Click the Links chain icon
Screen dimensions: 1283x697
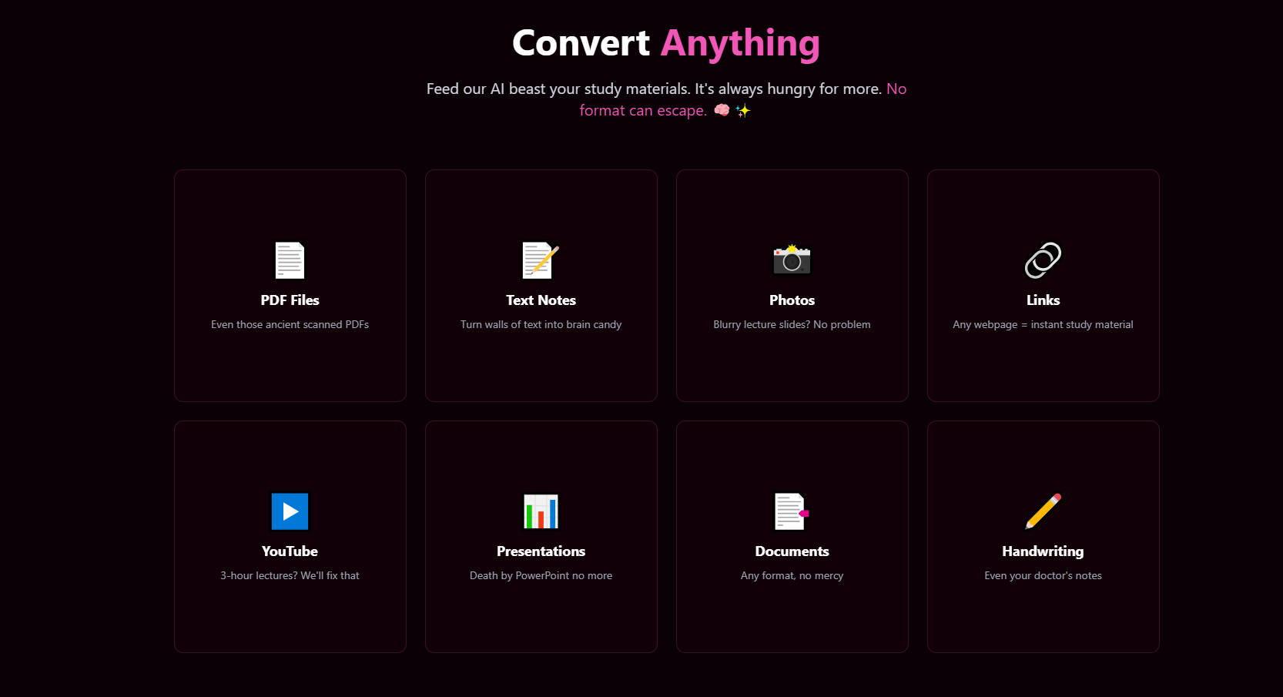click(1043, 260)
